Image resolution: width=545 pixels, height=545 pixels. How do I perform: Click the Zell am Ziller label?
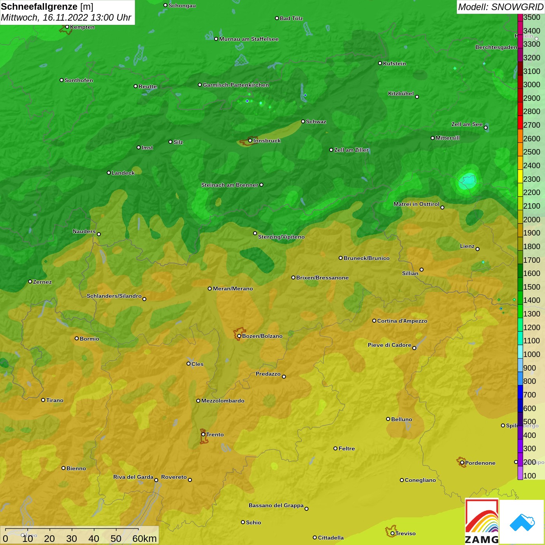tap(352, 150)
